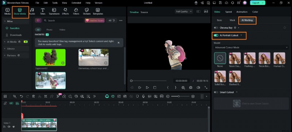
Task: Click the preview volume speaker icon
Action: [198, 88]
